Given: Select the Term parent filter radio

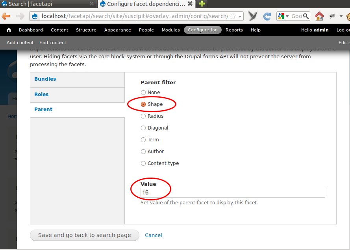Looking at the screenshot, I should coord(143,140).
